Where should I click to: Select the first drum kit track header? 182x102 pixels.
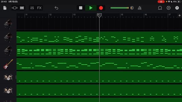pyautogui.click(x=8, y=77)
